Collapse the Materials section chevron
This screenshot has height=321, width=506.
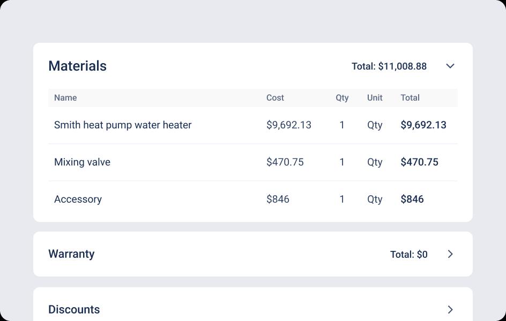tap(450, 66)
